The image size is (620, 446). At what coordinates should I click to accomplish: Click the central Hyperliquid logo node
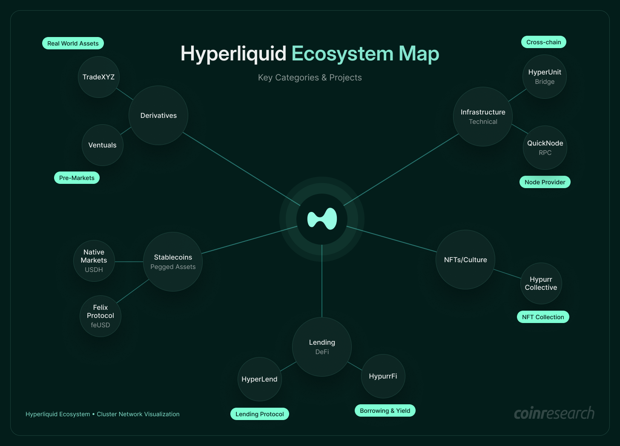click(322, 218)
